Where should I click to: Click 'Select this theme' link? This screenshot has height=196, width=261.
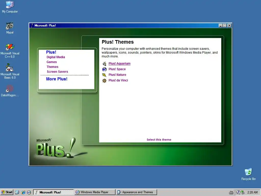click(x=159, y=140)
